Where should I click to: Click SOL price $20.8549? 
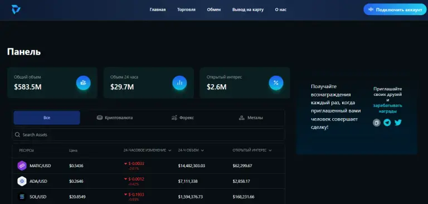click(77, 197)
